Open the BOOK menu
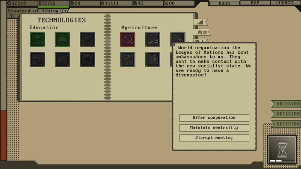The image size is (301, 169). pyautogui.click(x=224, y=3)
